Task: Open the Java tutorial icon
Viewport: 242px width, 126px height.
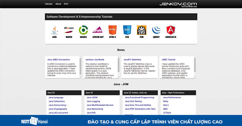Action: pos(54,32)
